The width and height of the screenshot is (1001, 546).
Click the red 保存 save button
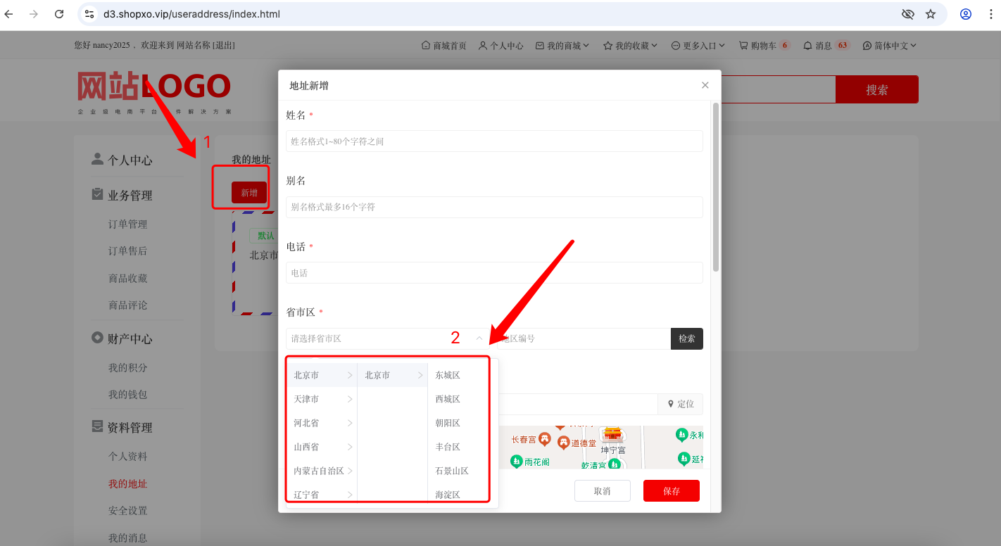(x=672, y=491)
